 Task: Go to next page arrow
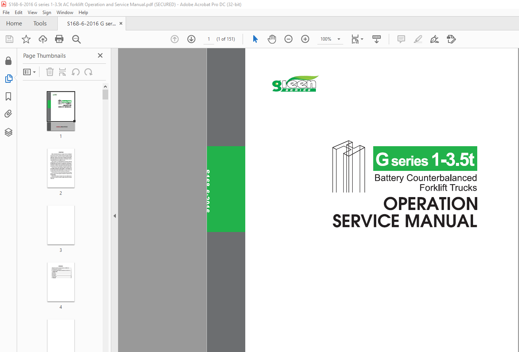(191, 39)
